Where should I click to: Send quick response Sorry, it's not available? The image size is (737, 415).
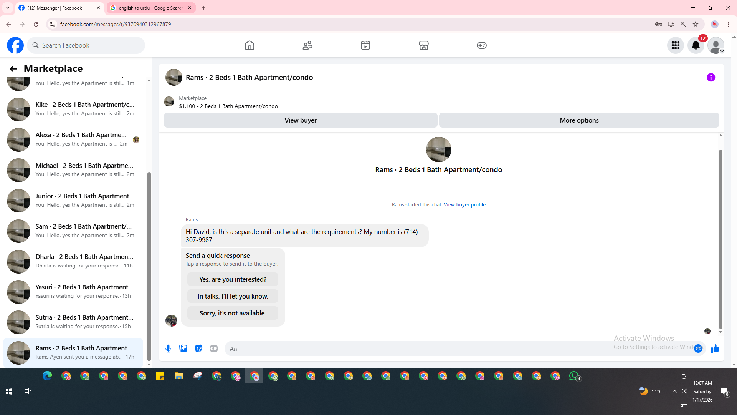(233, 313)
